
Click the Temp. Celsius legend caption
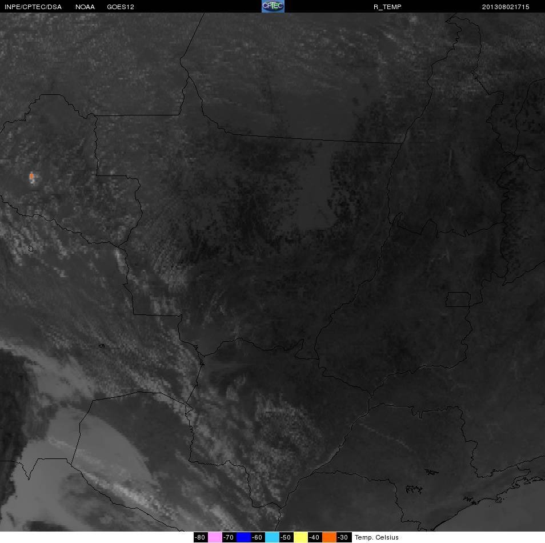coord(376,537)
